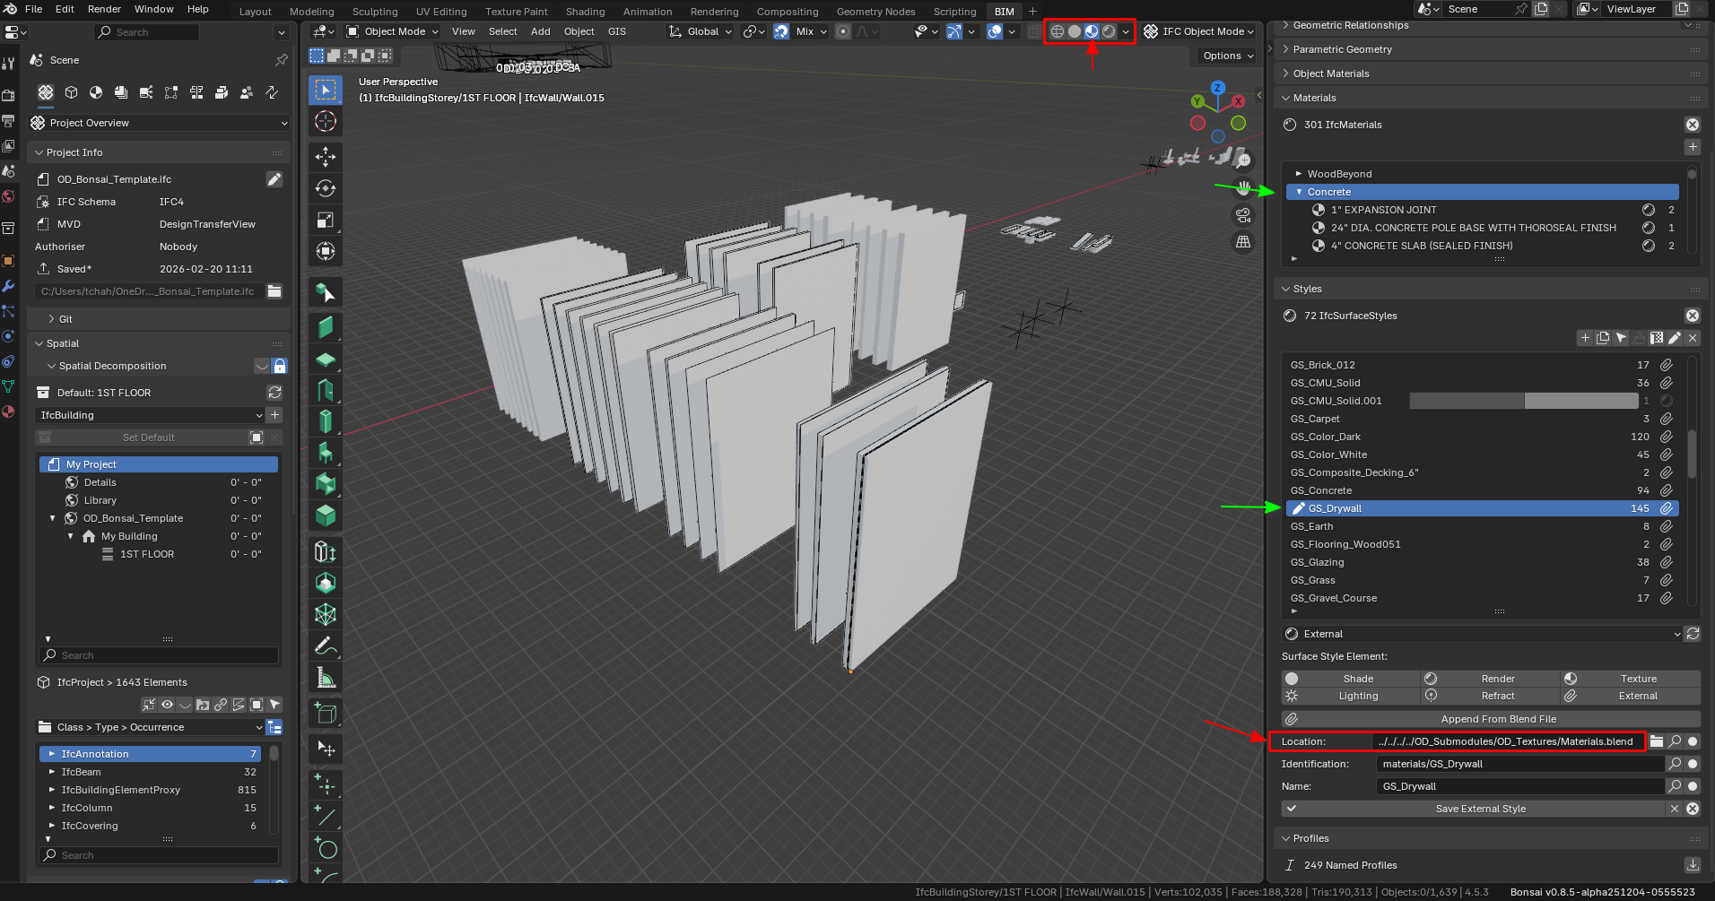Screen dimensions: 1715x901
Task: Click the Save External Style button
Action: tap(1480, 809)
